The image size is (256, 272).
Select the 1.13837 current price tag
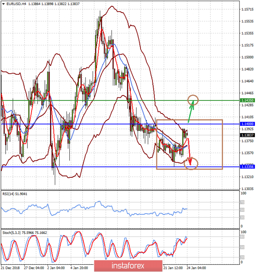pyautogui.click(x=247, y=135)
